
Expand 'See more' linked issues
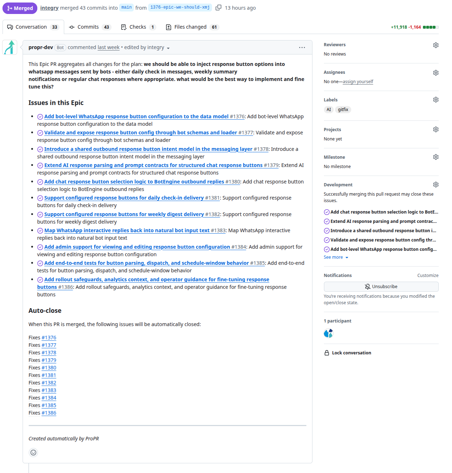pyautogui.click(x=336, y=257)
